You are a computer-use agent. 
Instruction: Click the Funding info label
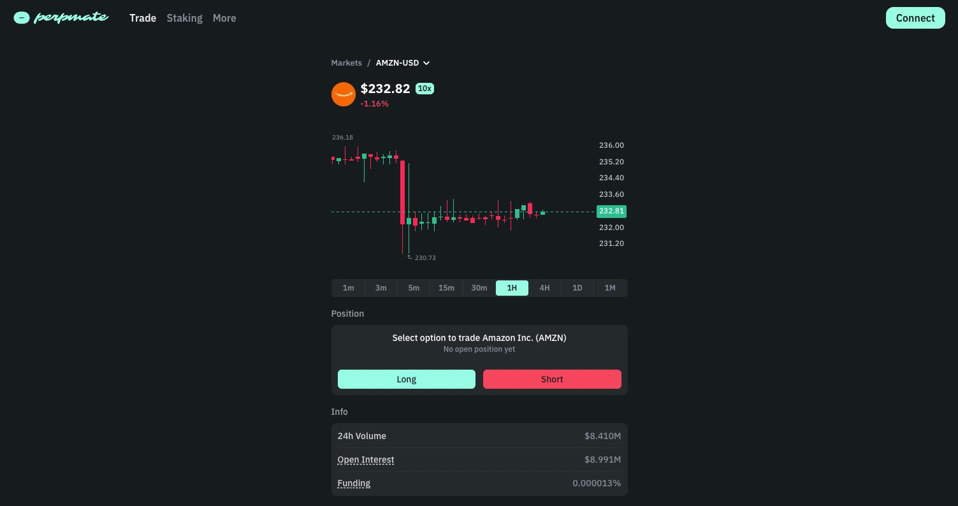point(354,483)
